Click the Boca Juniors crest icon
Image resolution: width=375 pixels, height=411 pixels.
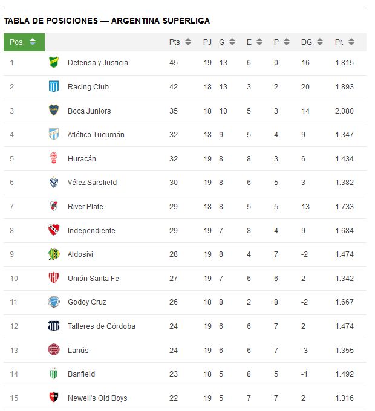(54, 111)
